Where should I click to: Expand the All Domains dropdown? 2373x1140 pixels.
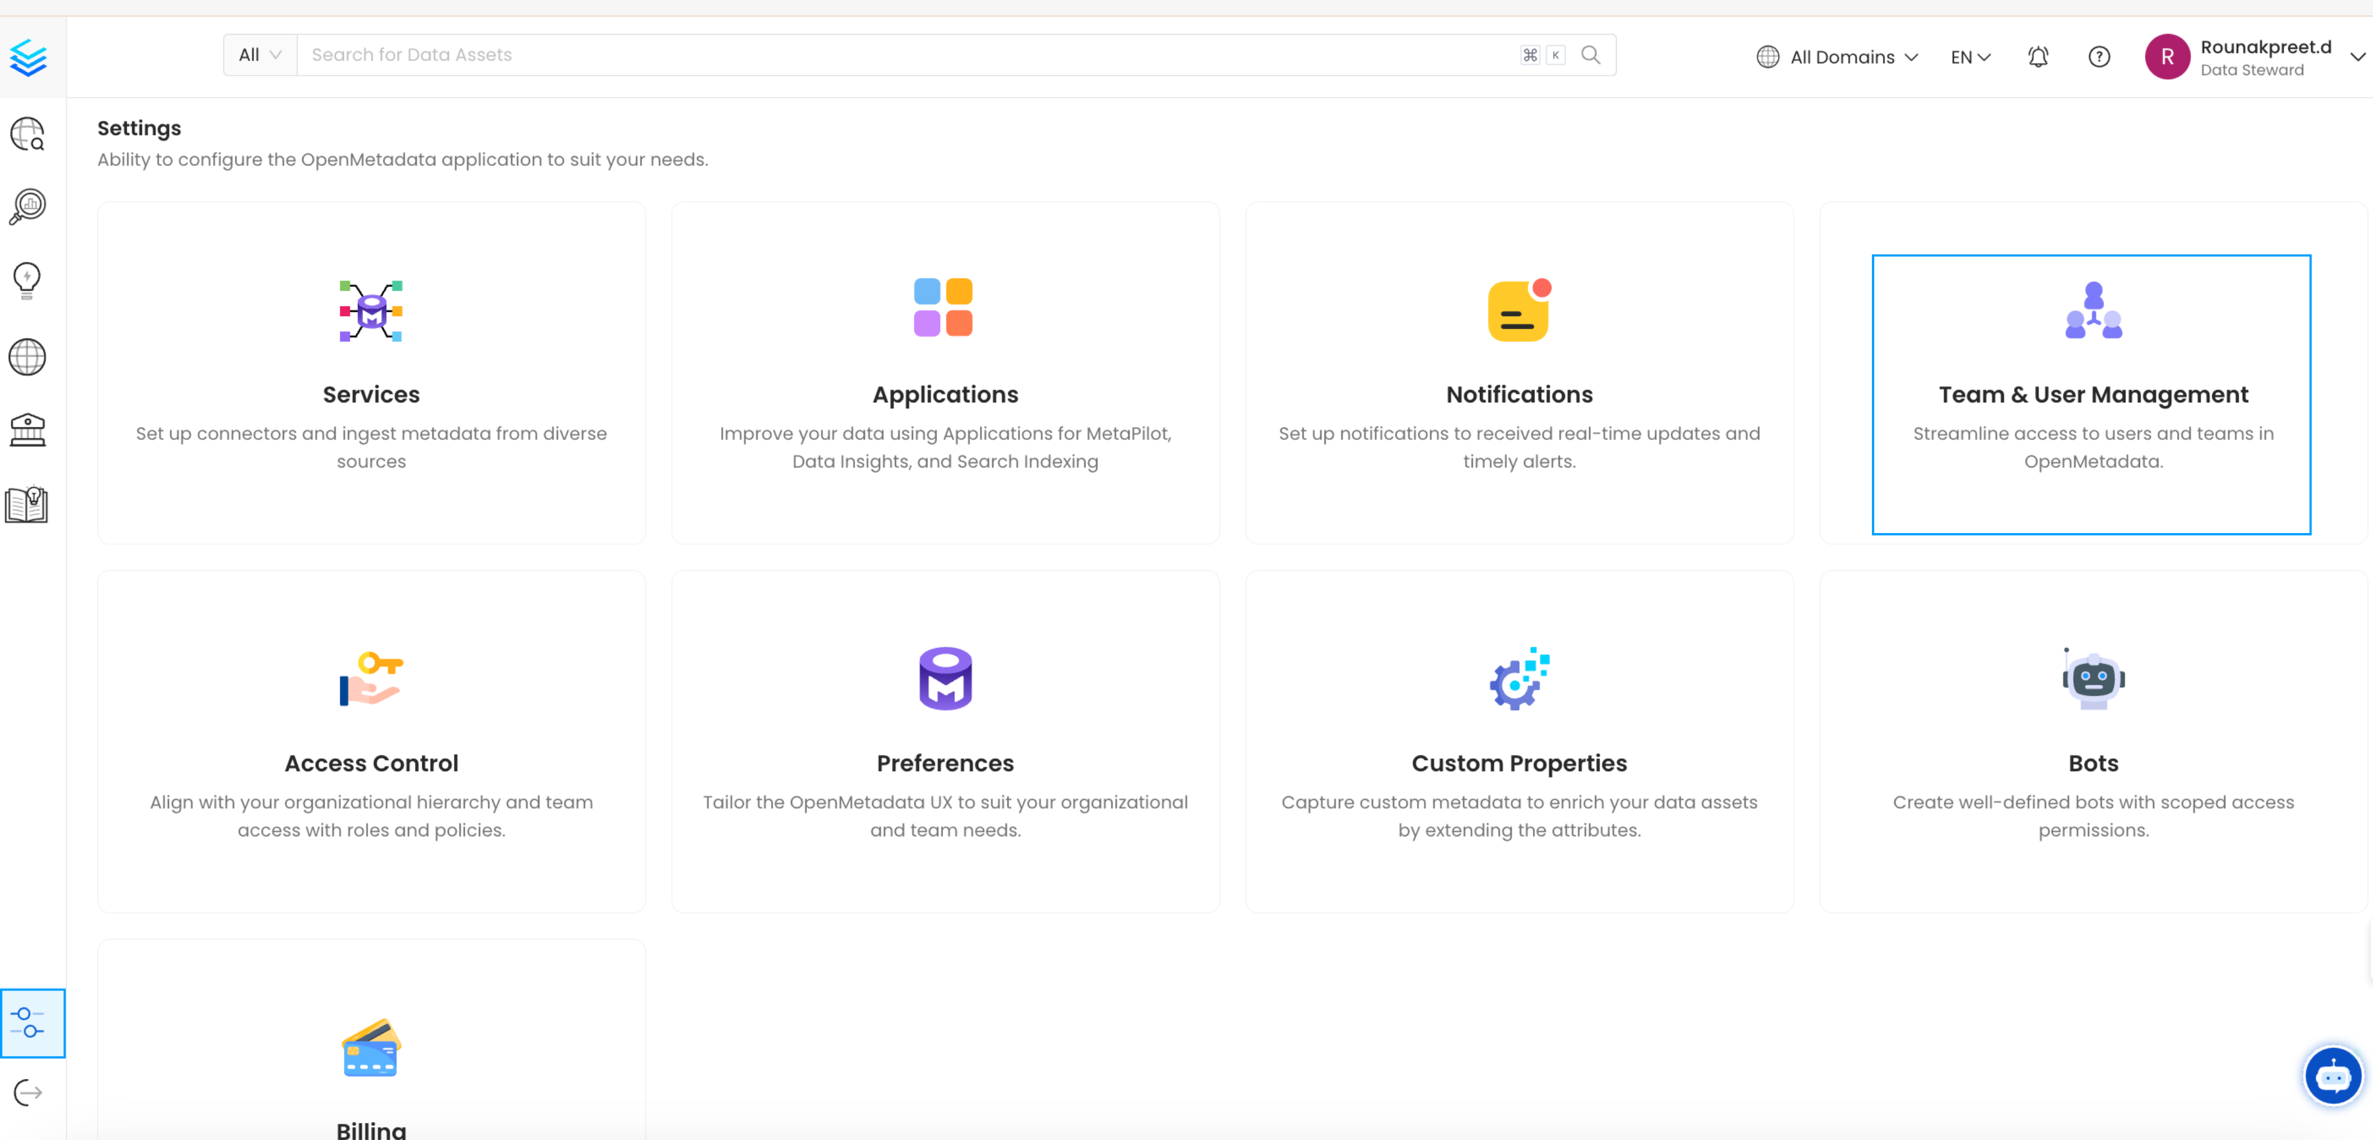pos(1837,57)
